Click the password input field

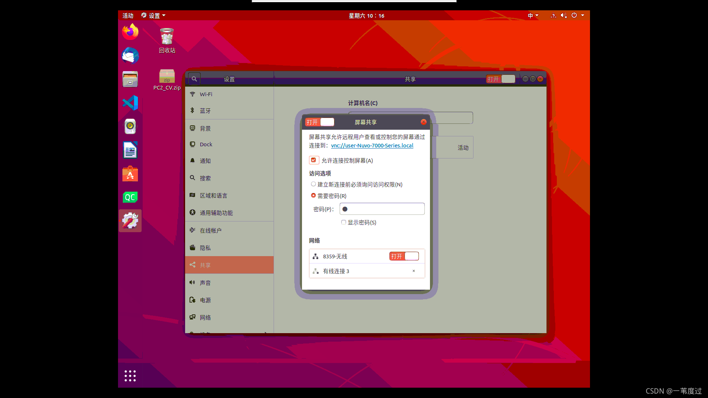[x=382, y=209]
